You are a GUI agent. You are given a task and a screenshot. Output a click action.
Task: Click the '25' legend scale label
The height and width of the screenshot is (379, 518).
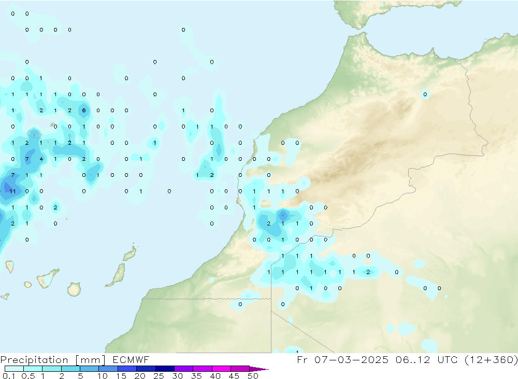tap(159, 376)
